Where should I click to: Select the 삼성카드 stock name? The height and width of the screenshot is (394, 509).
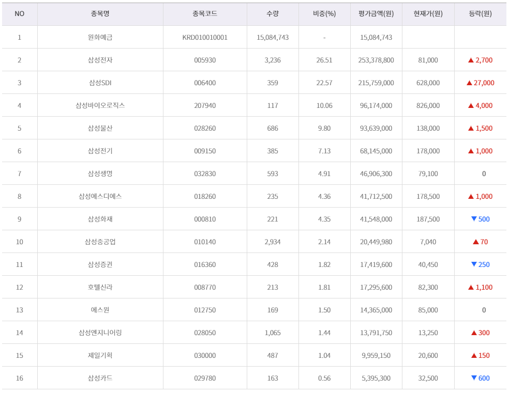tap(100, 378)
